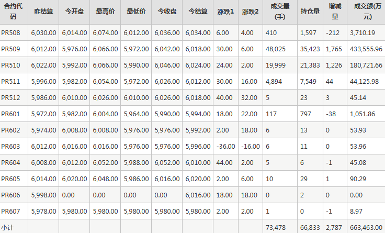Click the 成交量(手) column header

click(x=280, y=12)
